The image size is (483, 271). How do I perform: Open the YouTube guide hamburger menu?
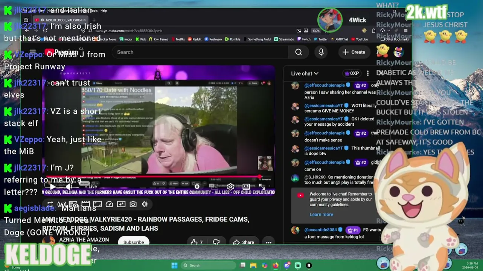33,52
